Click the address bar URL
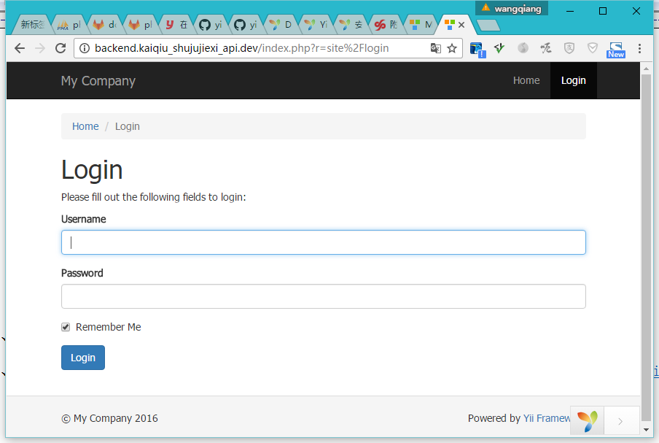This screenshot has height=443, width=659. point(242,48)
